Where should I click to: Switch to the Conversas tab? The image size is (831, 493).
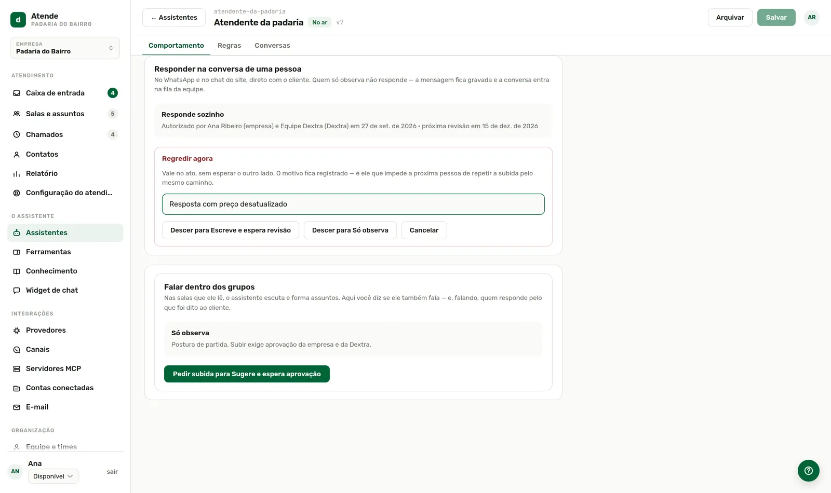pos(272,46)
